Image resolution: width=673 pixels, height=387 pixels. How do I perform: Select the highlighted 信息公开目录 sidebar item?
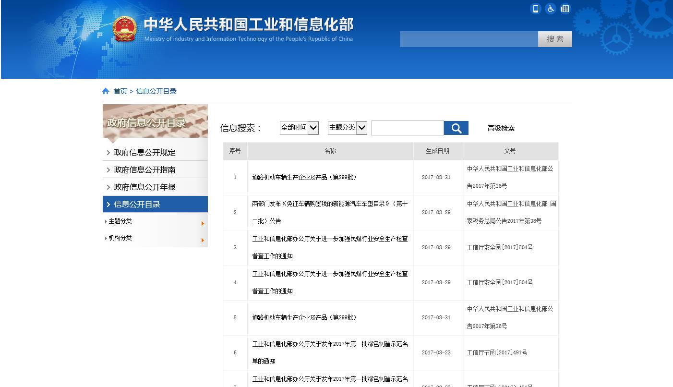point(155,204)
